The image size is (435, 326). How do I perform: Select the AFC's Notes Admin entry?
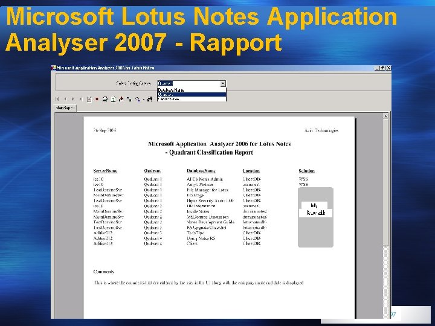(x=205, y=179)
